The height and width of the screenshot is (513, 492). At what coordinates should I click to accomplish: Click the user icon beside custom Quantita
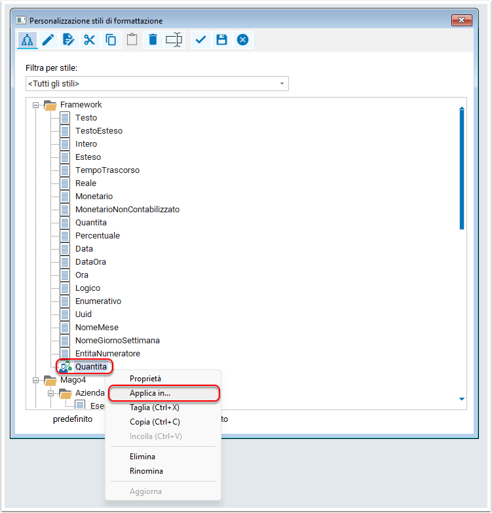66,367
